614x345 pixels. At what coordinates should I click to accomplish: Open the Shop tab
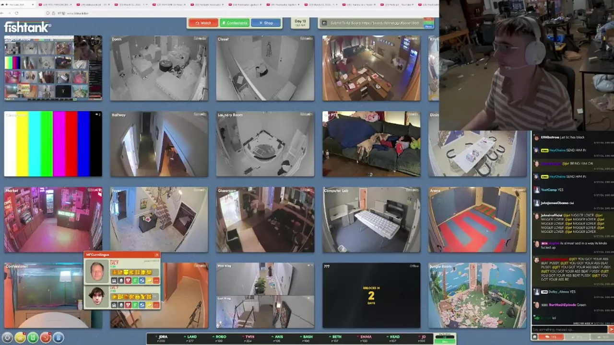pos(265,23)
